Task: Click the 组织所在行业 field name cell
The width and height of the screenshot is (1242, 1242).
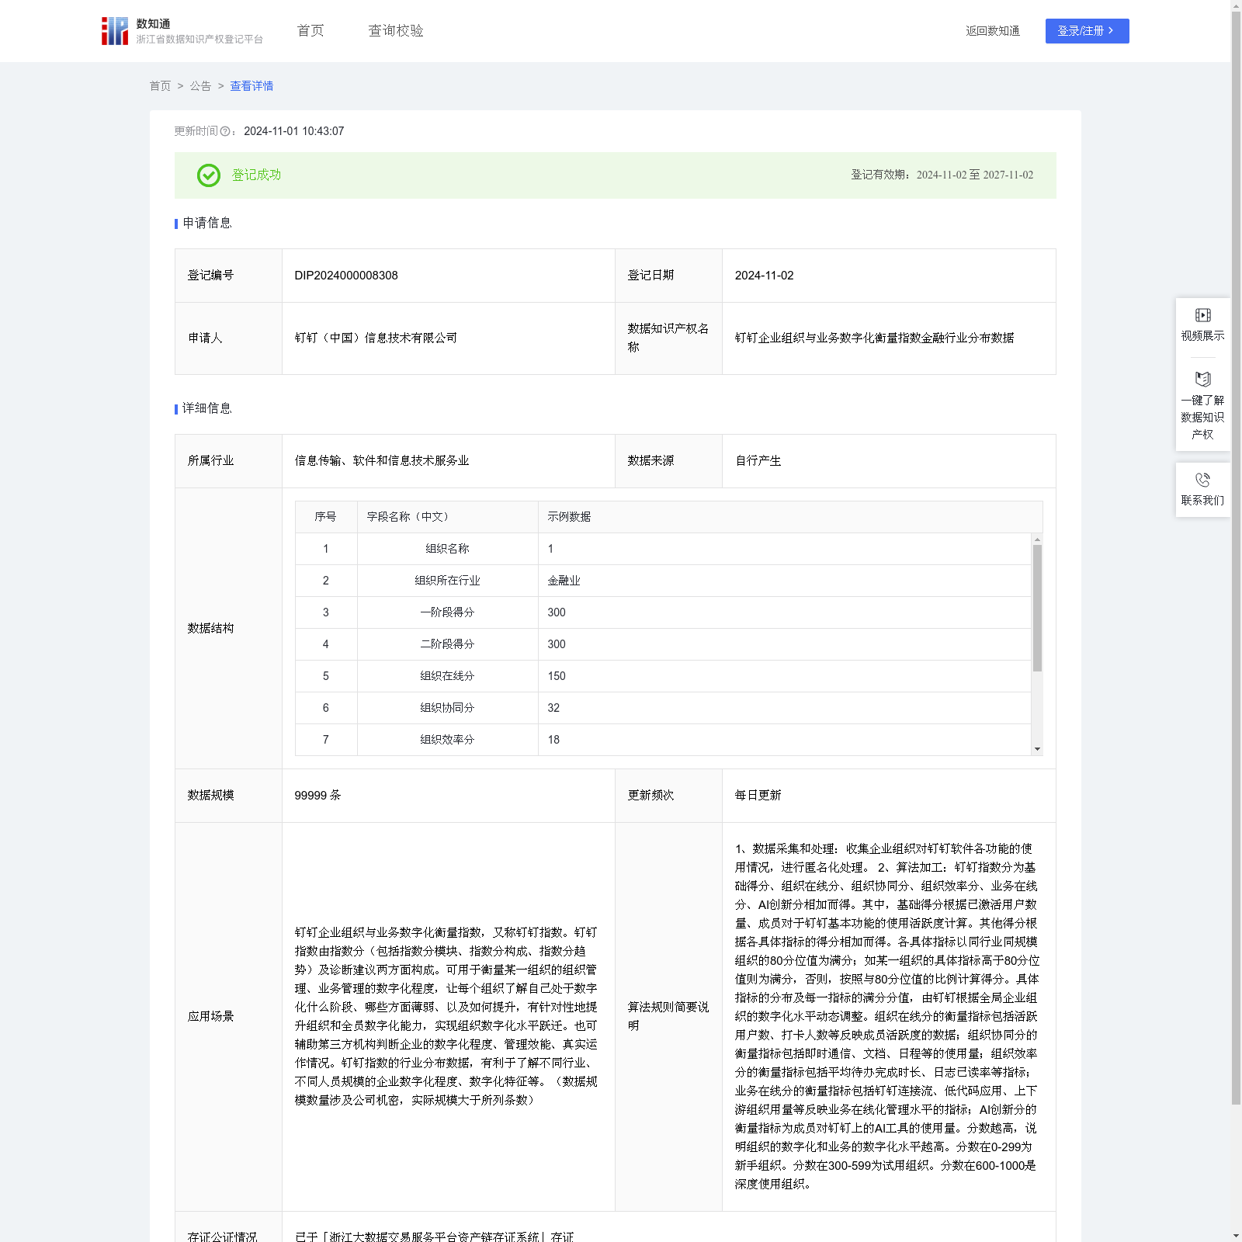Action: tap(447, 581)
